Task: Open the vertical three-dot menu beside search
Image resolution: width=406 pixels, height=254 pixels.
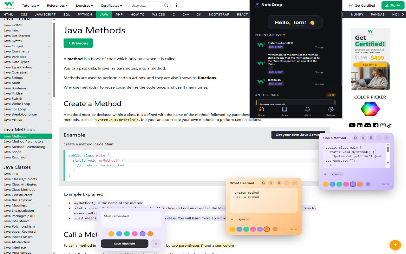Action: point(177,5)
